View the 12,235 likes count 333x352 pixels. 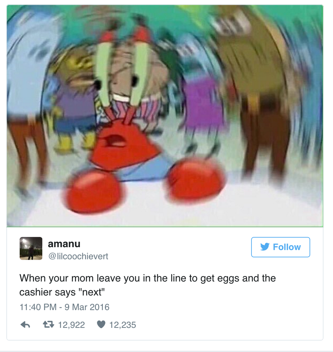coord(123,325)
